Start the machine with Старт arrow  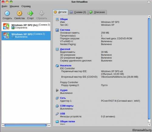coord(30,13)
